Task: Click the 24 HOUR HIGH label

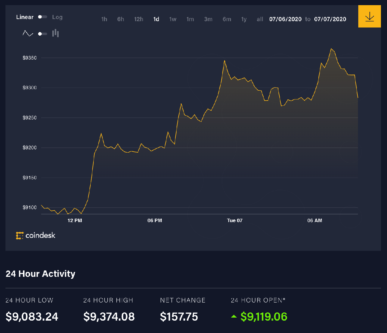Action: click(108, 300)
